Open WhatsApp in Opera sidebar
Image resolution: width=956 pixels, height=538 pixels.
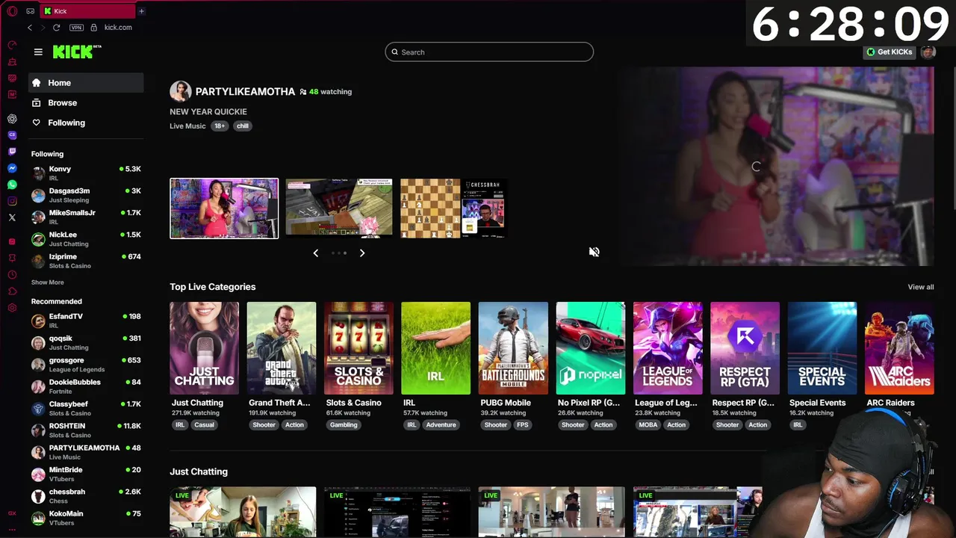pyautogui.click(x=12, y=185)
